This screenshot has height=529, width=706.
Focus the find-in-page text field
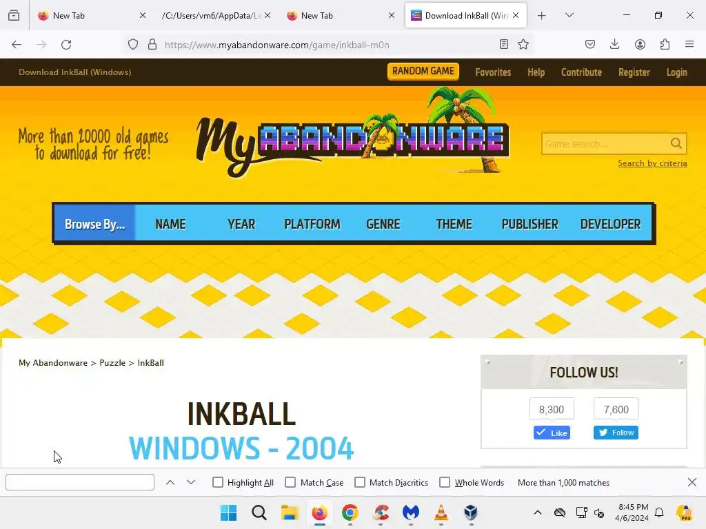(80, 482)
